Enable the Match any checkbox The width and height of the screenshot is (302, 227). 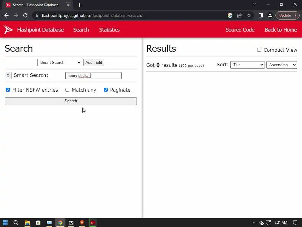coord(67,90)
